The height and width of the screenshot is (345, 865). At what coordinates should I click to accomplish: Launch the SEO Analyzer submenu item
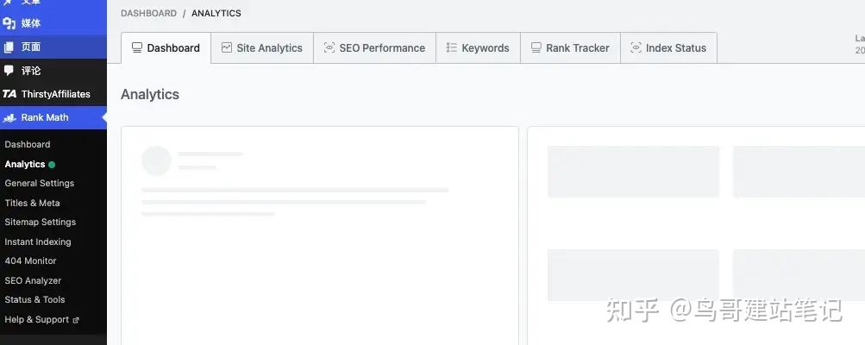pos(33,280)
